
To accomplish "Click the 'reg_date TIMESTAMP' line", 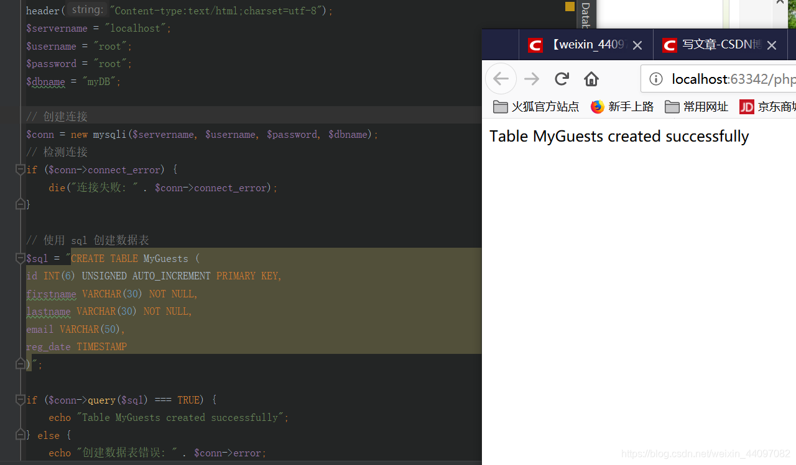I will (x=76, y=346).
